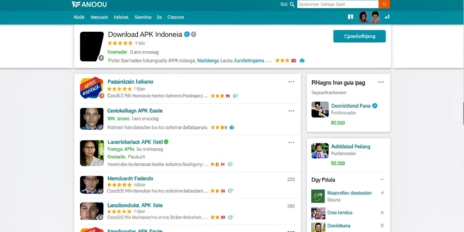The image size is (464, 232).
Task: Click star rating under Download APK Indoneia
Action: [x=120, y=43]
